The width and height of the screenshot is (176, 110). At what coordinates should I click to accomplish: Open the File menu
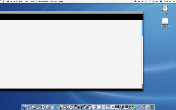click(x=16, y=1)
